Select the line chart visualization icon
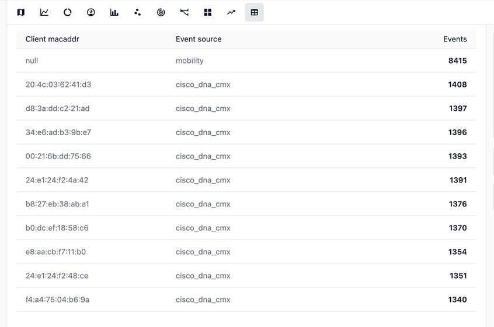This screenshot has height=327, width=494. [x=44, y=12]
